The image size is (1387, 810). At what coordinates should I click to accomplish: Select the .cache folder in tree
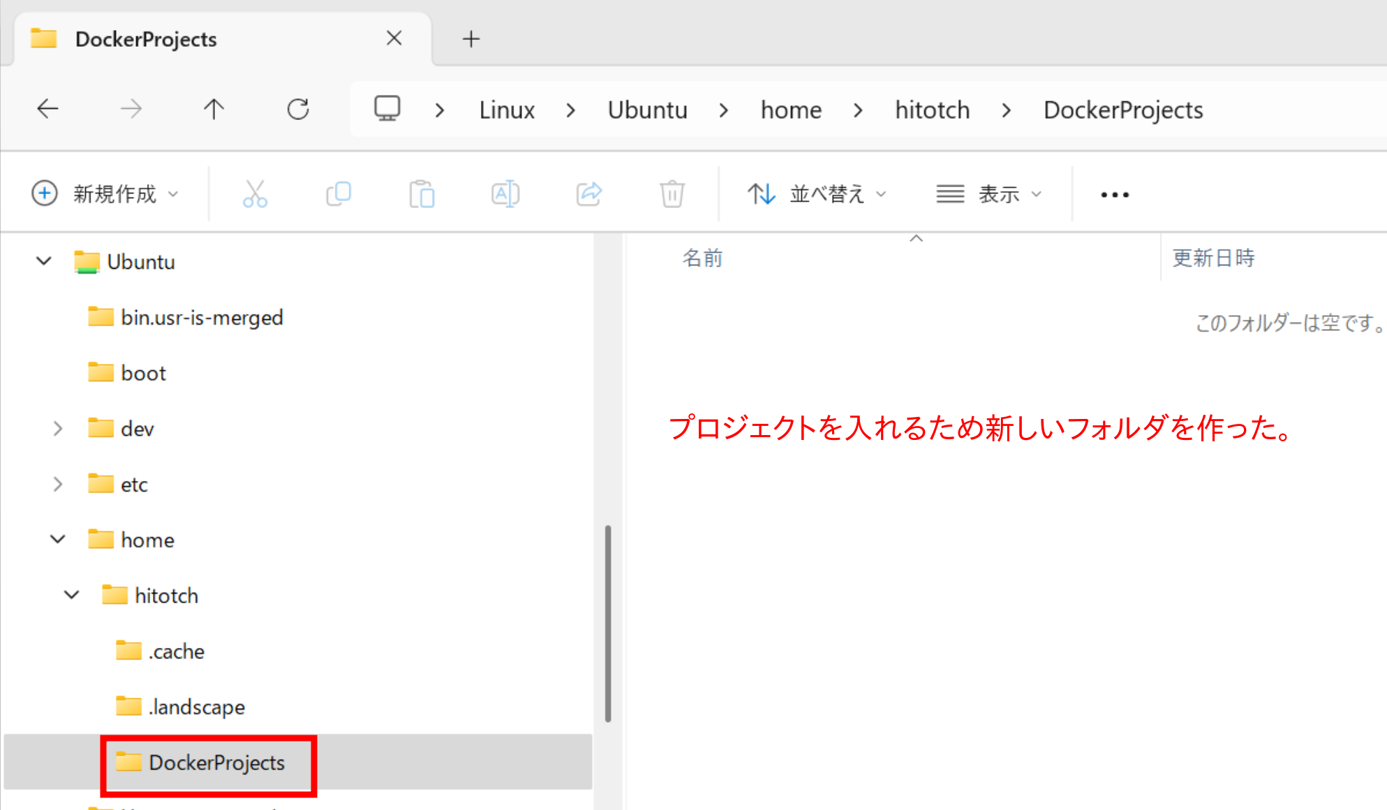pos(176,651)
